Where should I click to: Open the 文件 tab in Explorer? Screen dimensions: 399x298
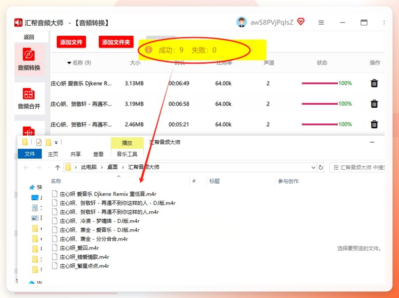point(30,154)
